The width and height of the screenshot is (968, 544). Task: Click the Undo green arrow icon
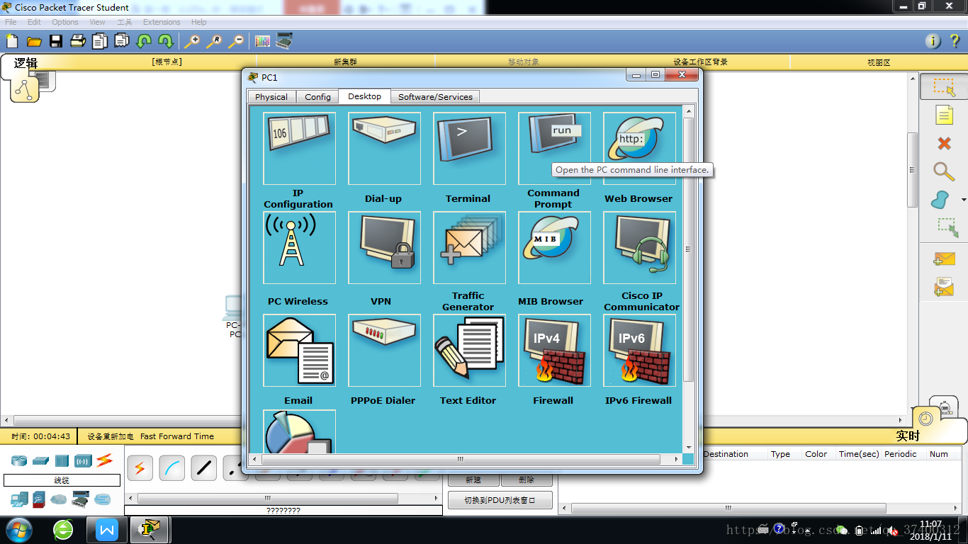[144, 41]
